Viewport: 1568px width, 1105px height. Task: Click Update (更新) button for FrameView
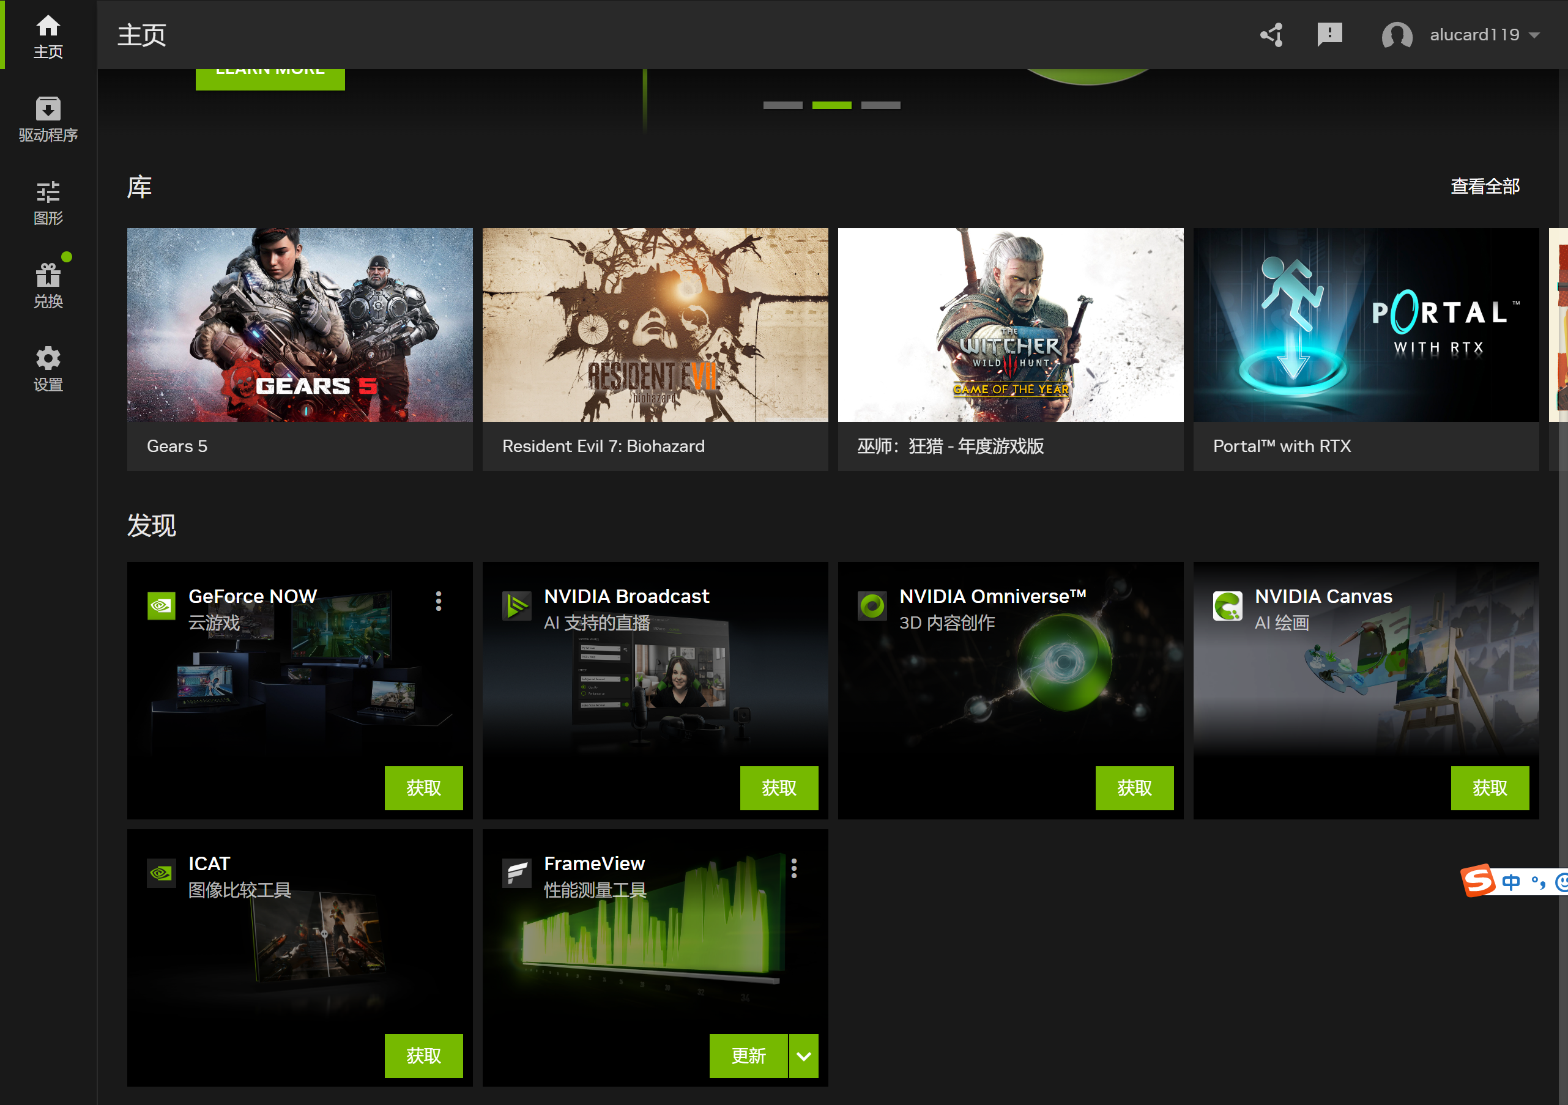pos(748,1056)
